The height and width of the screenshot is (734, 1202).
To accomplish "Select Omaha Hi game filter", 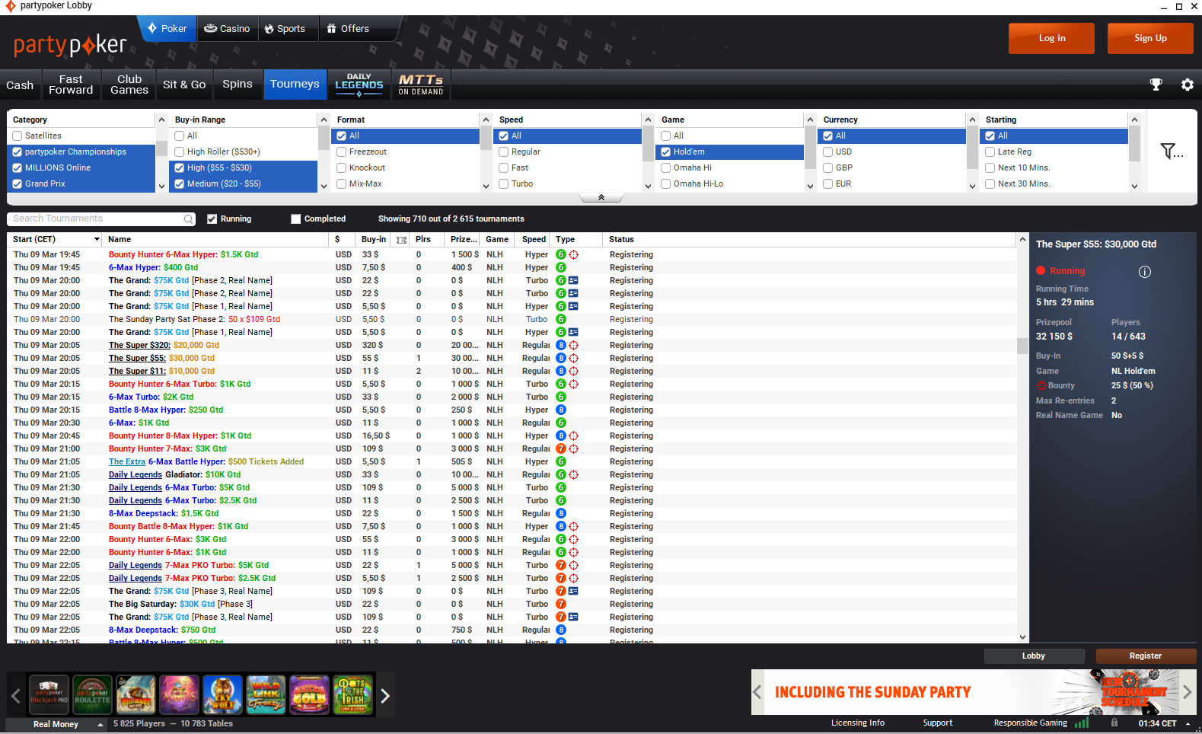I will pos(666,168).
